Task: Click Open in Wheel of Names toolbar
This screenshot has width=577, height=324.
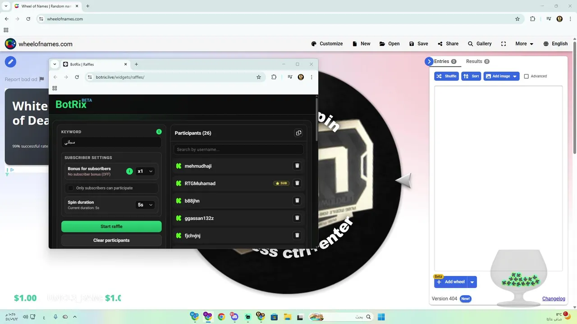Action: tap(389, 44)
